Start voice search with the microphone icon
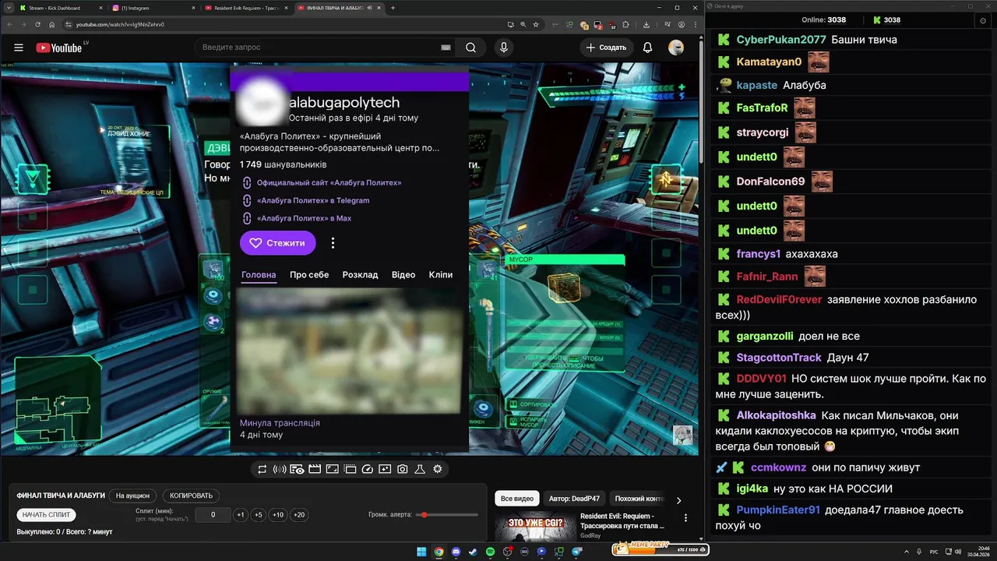Screen dimensions: 997x561 (504, 48)
